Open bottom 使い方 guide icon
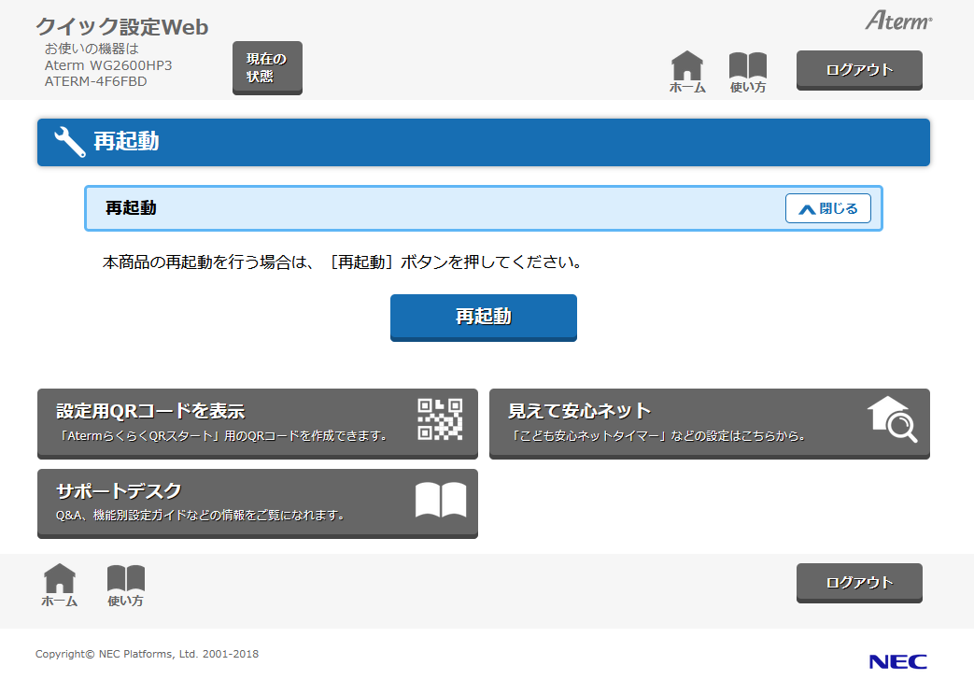The width and height of the screenshot is (974, 694). 125,586
